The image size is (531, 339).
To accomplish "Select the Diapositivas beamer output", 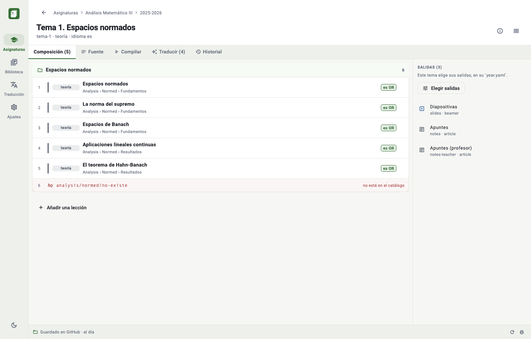I will pyautogui.click(x=472, y=110).
